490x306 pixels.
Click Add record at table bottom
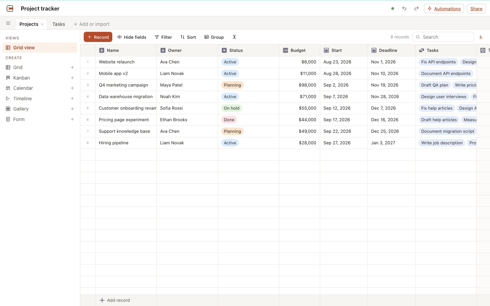[x=115, y=300]
